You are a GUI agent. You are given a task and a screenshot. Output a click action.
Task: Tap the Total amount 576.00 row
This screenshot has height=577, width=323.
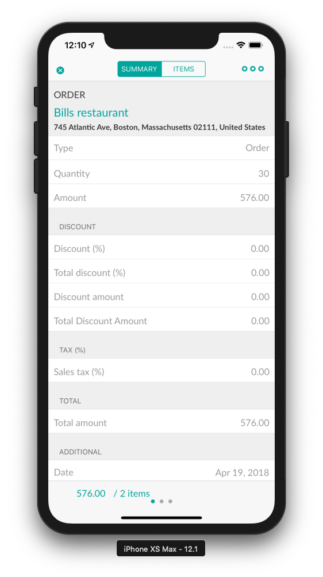pyautogui.click(x=161, y=423)
